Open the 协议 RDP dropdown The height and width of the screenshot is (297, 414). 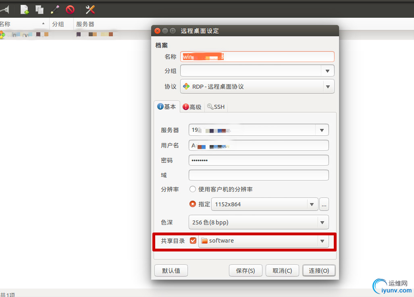pos(257,86)
